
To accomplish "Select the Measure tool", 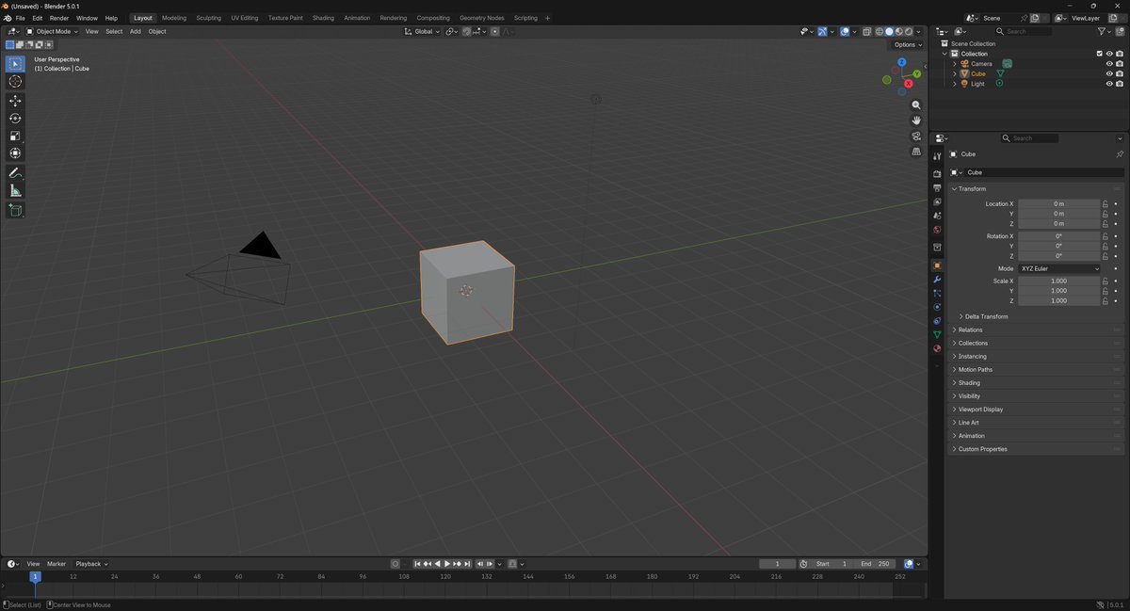I will coord(15,191).
